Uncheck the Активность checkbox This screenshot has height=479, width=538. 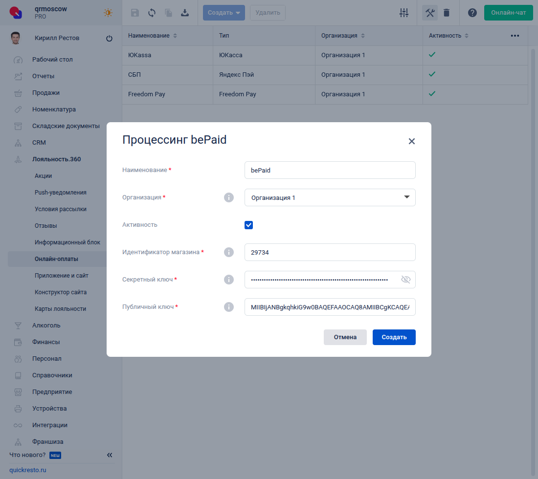[x=249, y=225]
